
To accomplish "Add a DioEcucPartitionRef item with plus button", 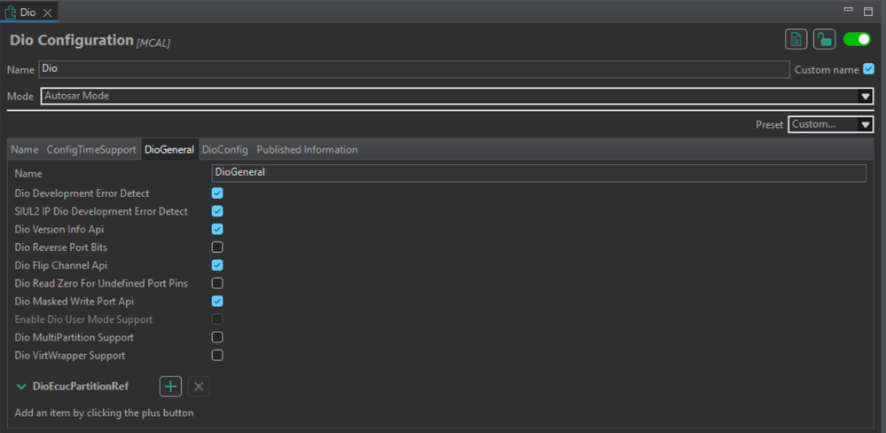I will click(170, 386).
